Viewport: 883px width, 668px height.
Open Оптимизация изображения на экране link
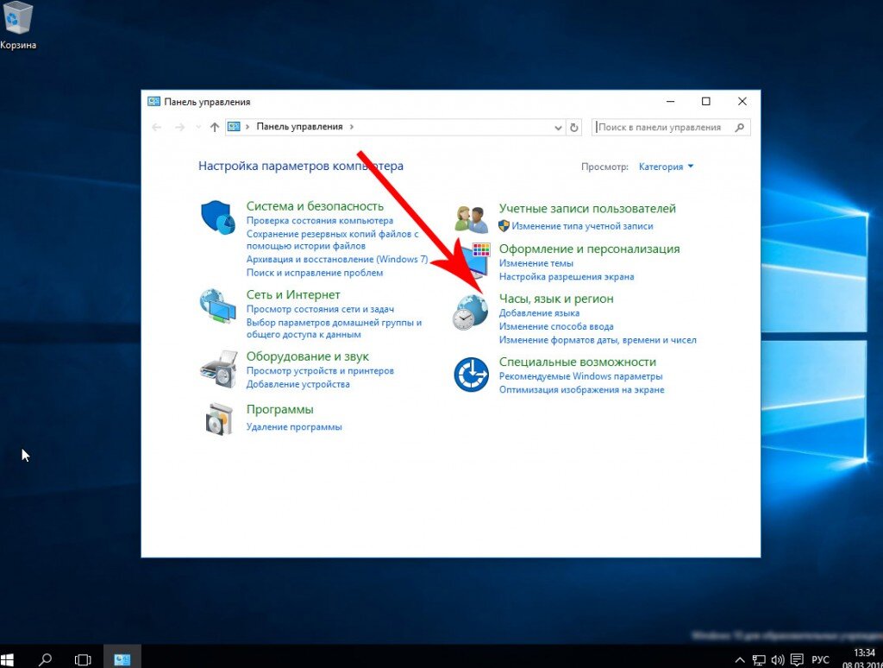582,390
